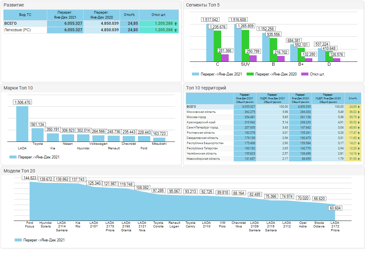Image resolution: width=365 pixels, height=258 pixels.
Task: Sort territories by Откл% column header
Action: point(353,98)
